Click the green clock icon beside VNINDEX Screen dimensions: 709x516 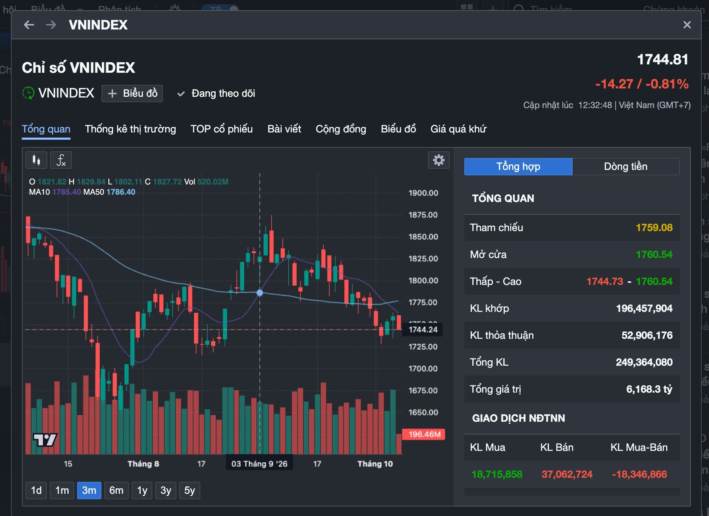(28, 93)
